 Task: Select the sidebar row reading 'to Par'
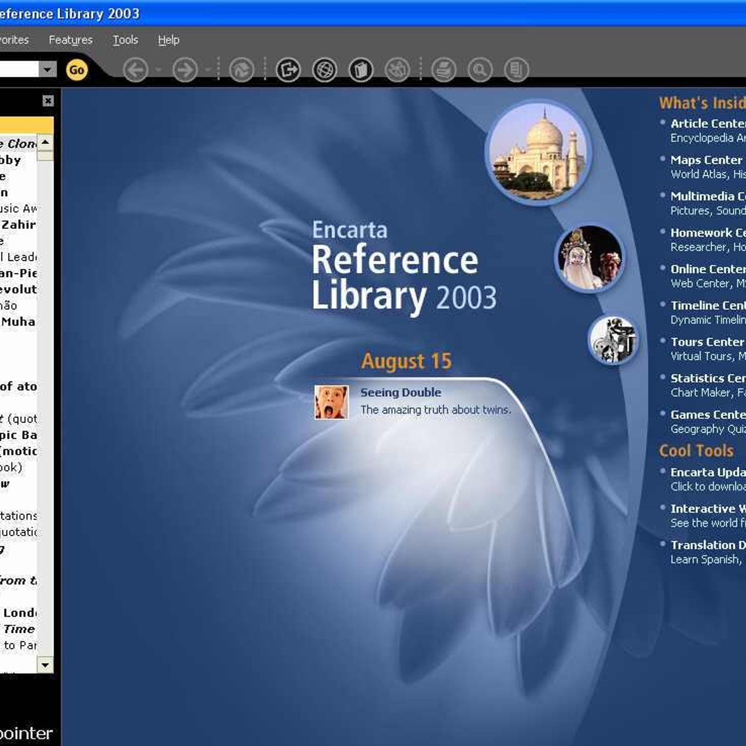(x=18, y=645)
